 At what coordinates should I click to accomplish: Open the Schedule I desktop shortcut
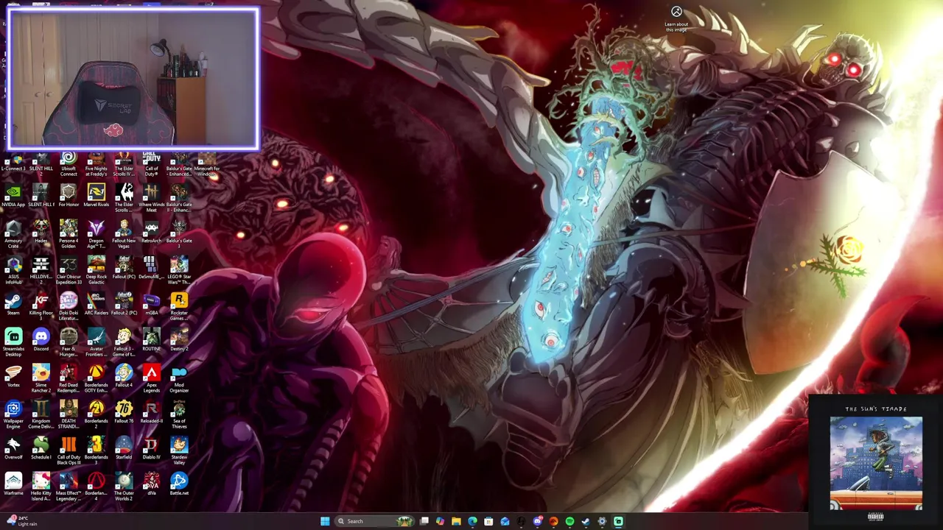point(41,449)
